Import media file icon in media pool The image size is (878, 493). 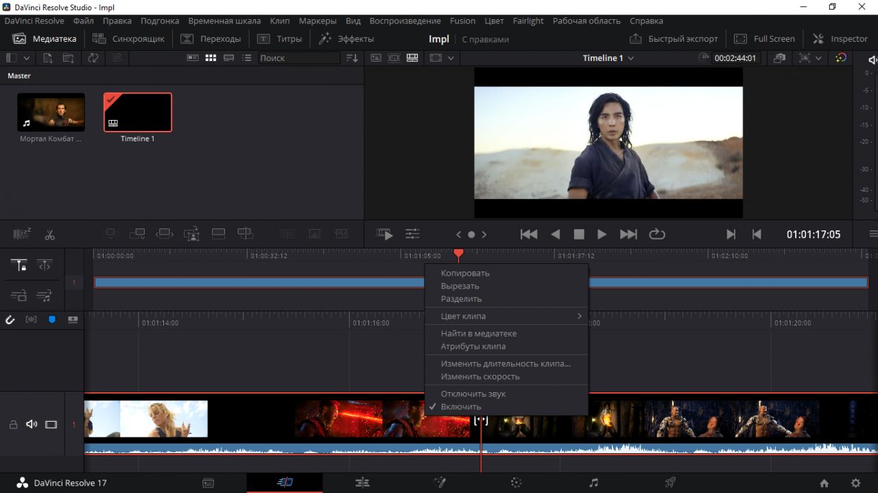pos(47,58)
